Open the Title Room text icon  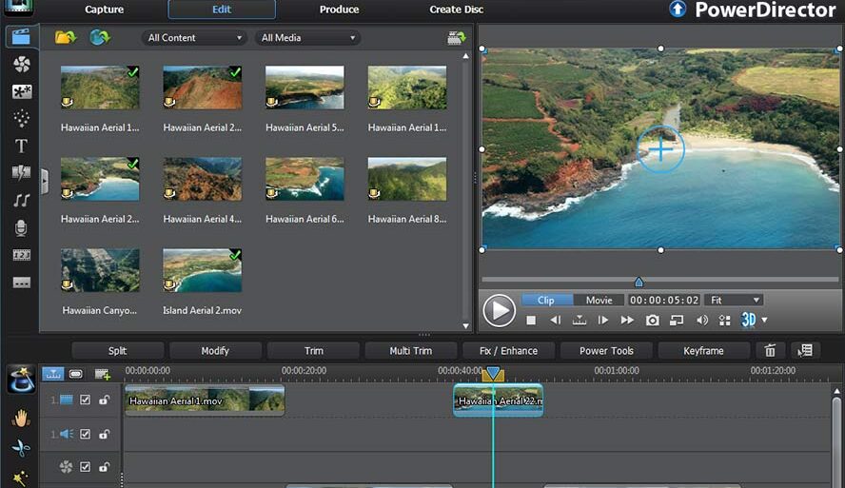[21, 146]
